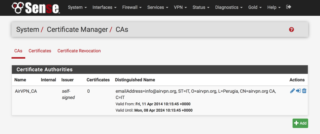Open the Status menu
Screen dimensions: 320x134
coord(201,7)
